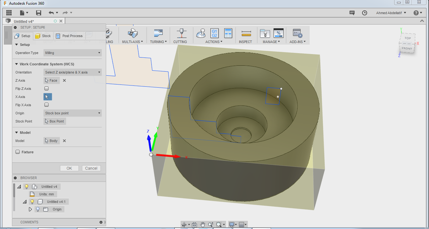This screenshot has height=229, width=429.
Task: Toggle lightbulb visibility of Untitled v4
Action: [27, 187]
